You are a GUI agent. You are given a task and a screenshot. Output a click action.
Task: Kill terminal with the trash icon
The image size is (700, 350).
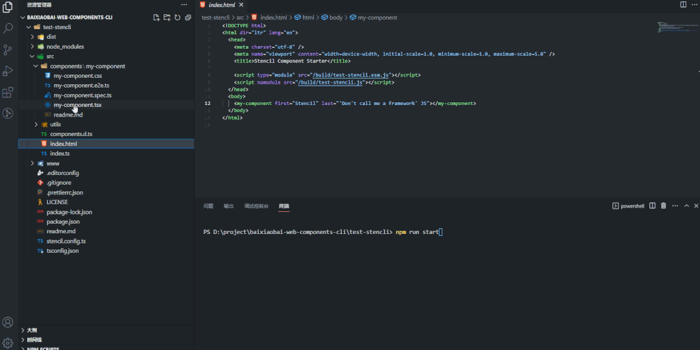point(663,206)
